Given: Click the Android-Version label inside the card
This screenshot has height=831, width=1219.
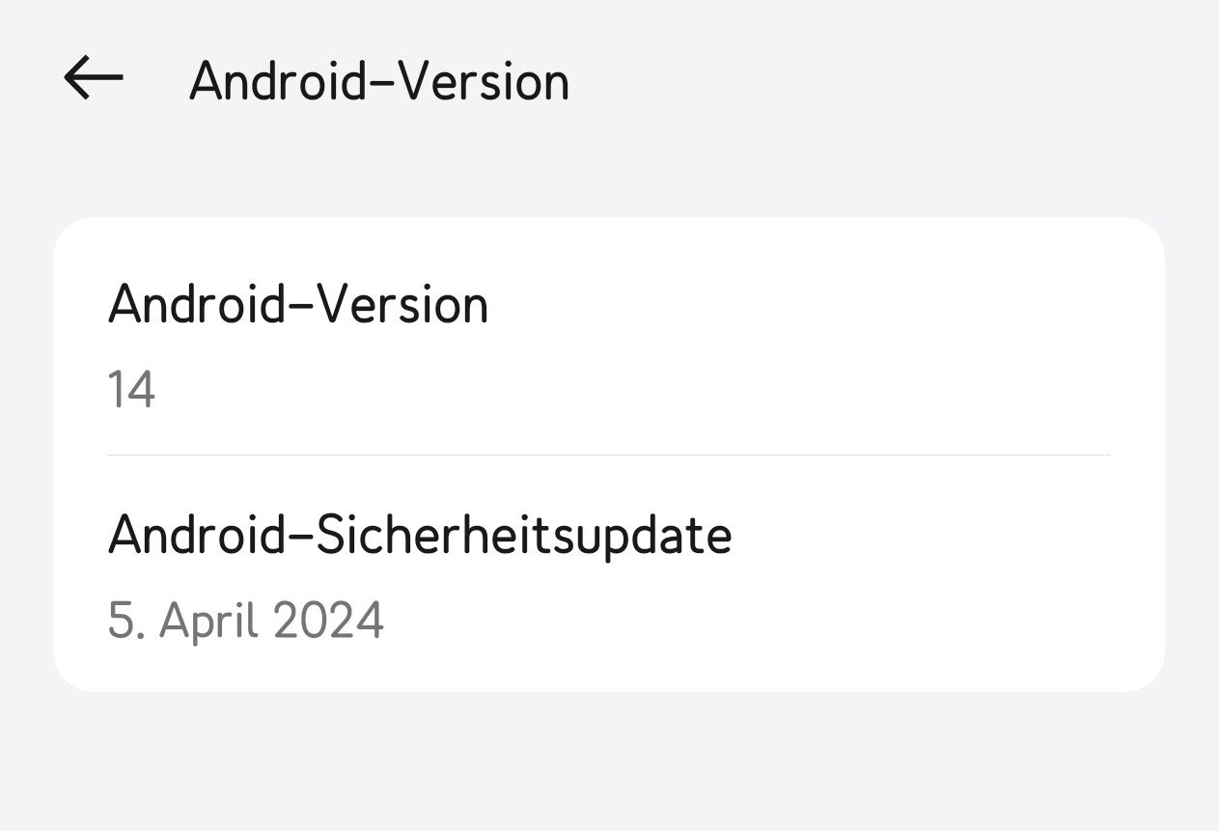Looking at the screenshot, I should [x=298, y=305].
